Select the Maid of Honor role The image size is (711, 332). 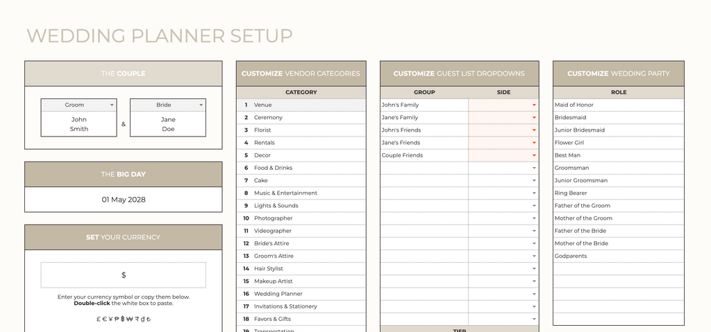click(x=619, y=105)
